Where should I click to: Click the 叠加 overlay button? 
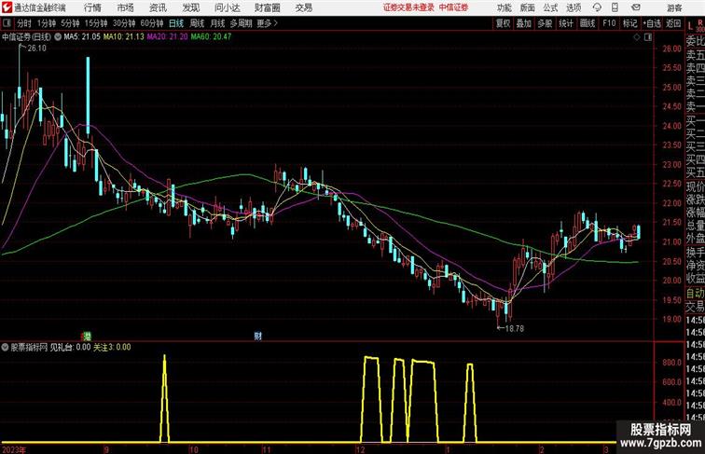tap(524, 23)
